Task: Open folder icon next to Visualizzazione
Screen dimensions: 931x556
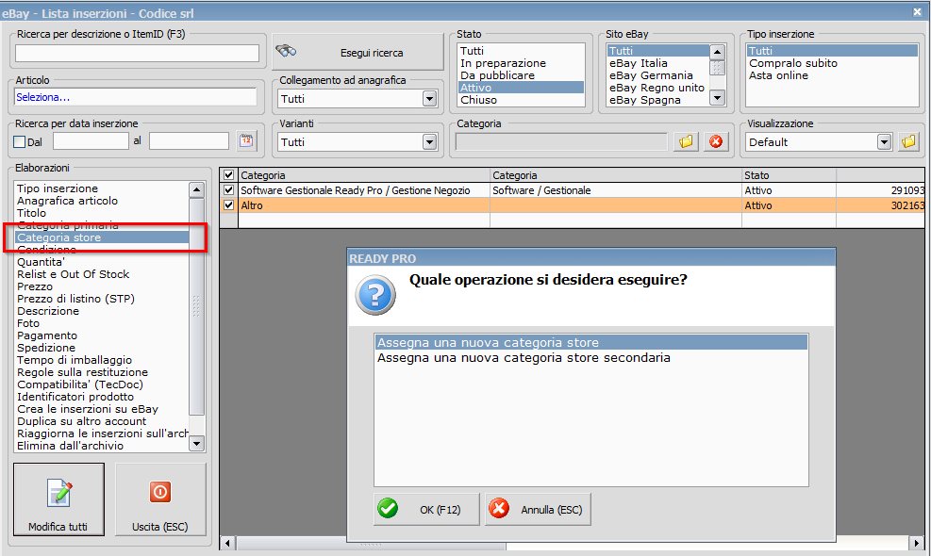Action: coord(908,141)
